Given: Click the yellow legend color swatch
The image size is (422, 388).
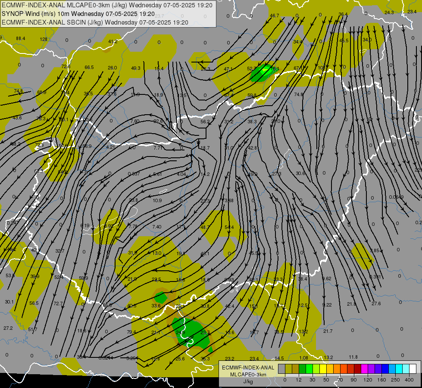Looking at the screenshot, I should [323, 369].
